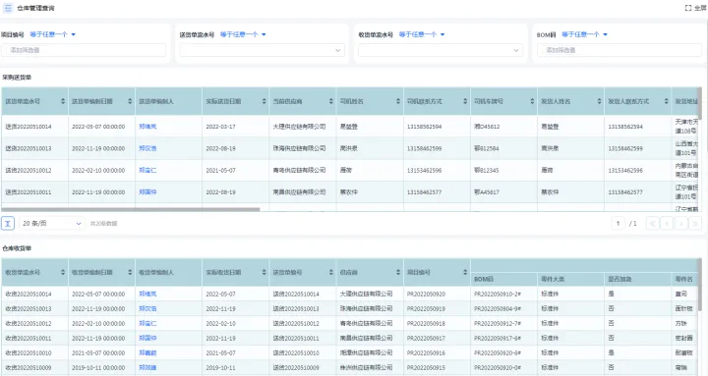
Task: Sort by 送货单编号 column arrows
Action: point(331,272)
